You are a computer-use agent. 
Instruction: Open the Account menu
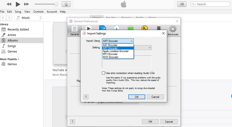click(x=52, y=12)
